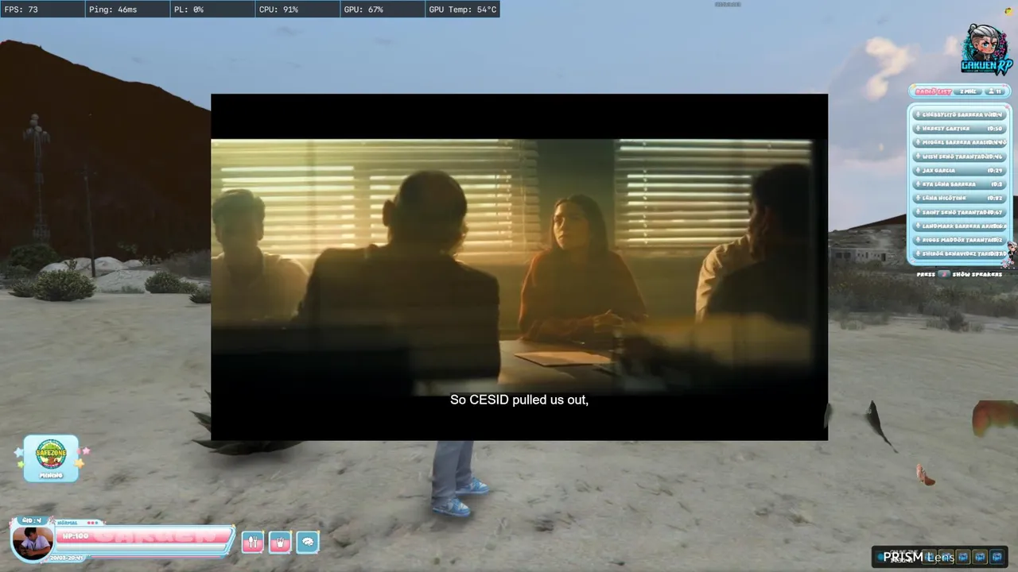Select Chubbylito Barrera in radio list
The width and height of the screenshot is (1018, 572).
click(960, 114)
